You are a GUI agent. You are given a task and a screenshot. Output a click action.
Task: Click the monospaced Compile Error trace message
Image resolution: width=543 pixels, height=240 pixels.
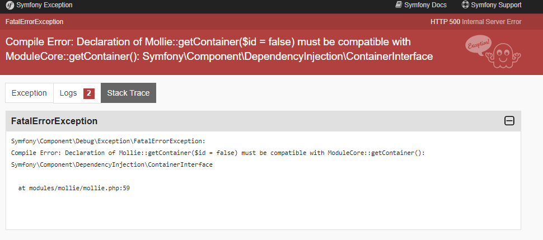point(218,153)
